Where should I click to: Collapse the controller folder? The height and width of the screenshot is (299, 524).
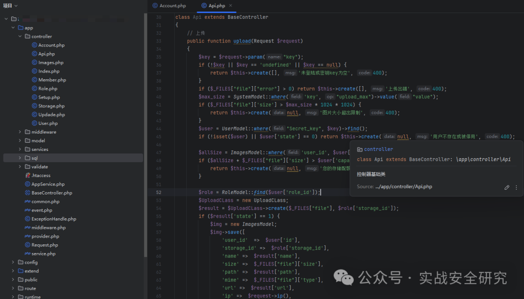pyautogui.click(x=20, y=36)
